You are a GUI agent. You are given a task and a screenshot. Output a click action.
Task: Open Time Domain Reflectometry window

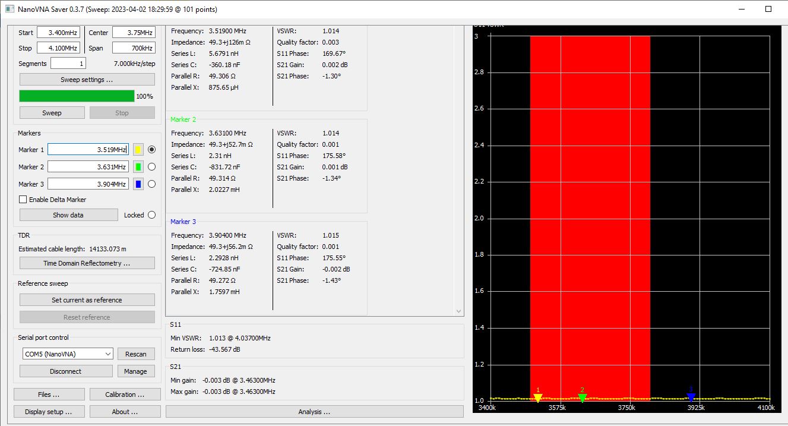(87, 263)
